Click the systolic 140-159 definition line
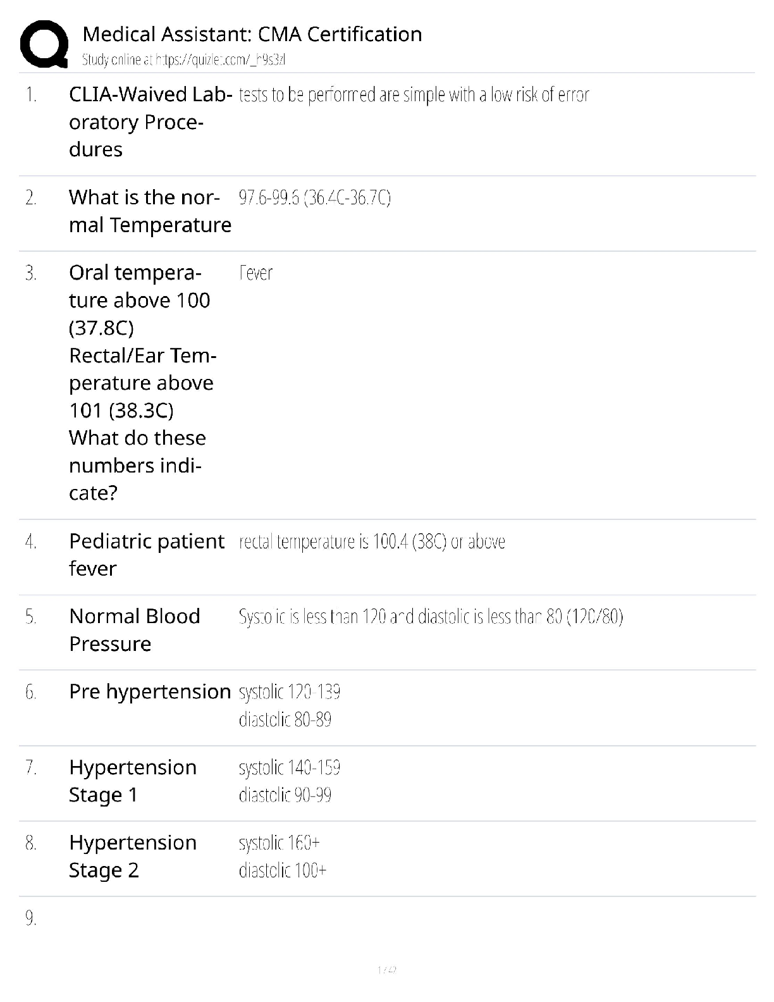Screen dimensions: 774x1002 tap(290, 767)
